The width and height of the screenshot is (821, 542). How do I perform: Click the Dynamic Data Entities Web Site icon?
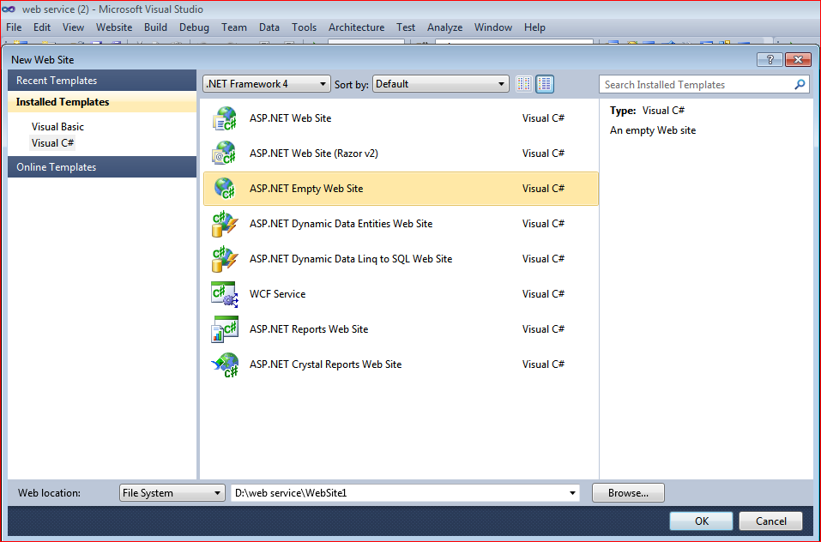tap(225, 223)
